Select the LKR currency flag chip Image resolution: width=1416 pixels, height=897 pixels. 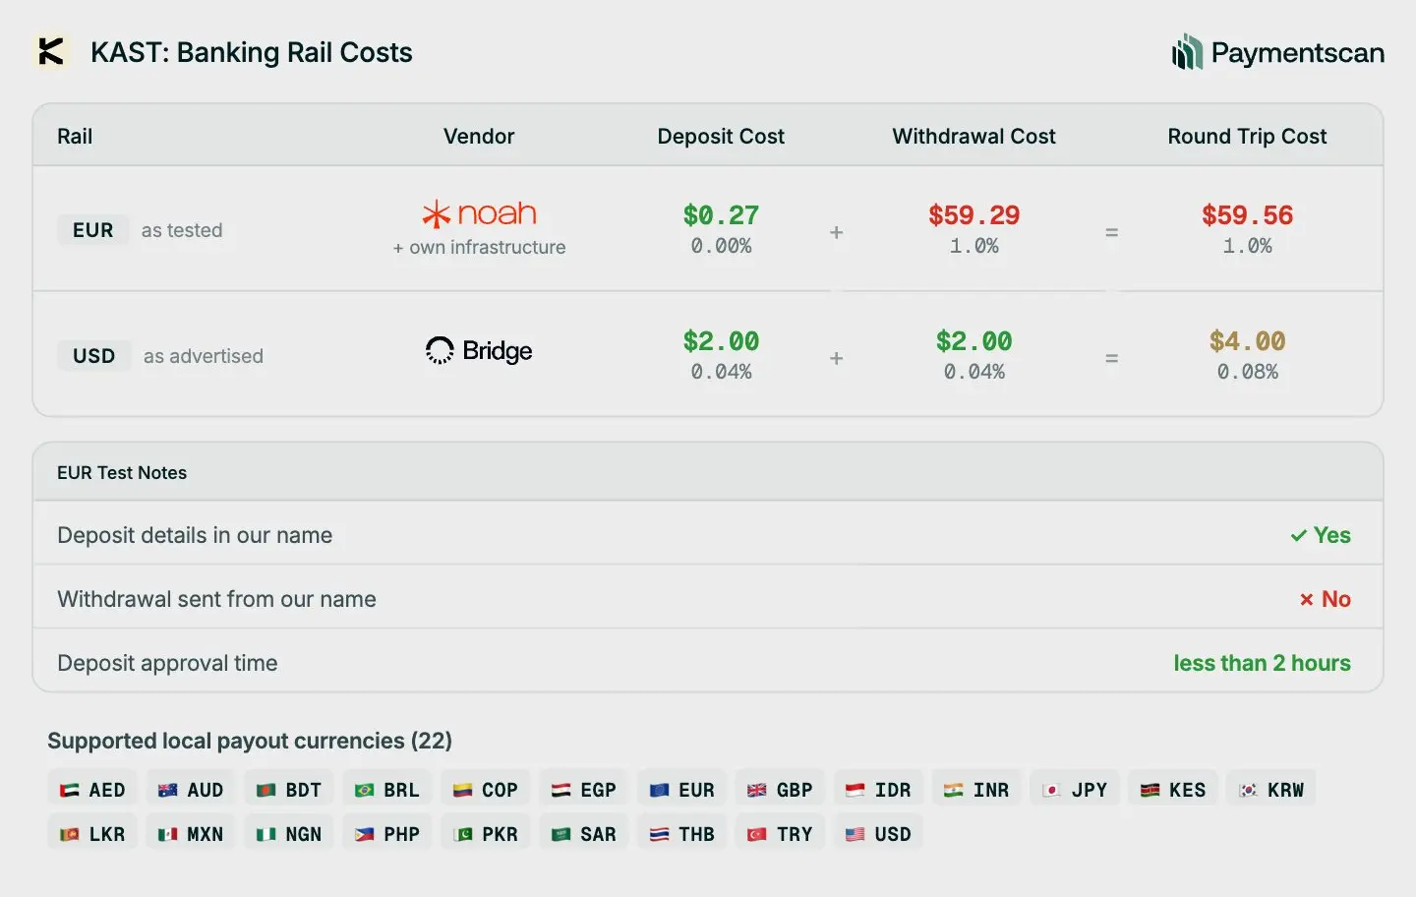click(92, 834)
